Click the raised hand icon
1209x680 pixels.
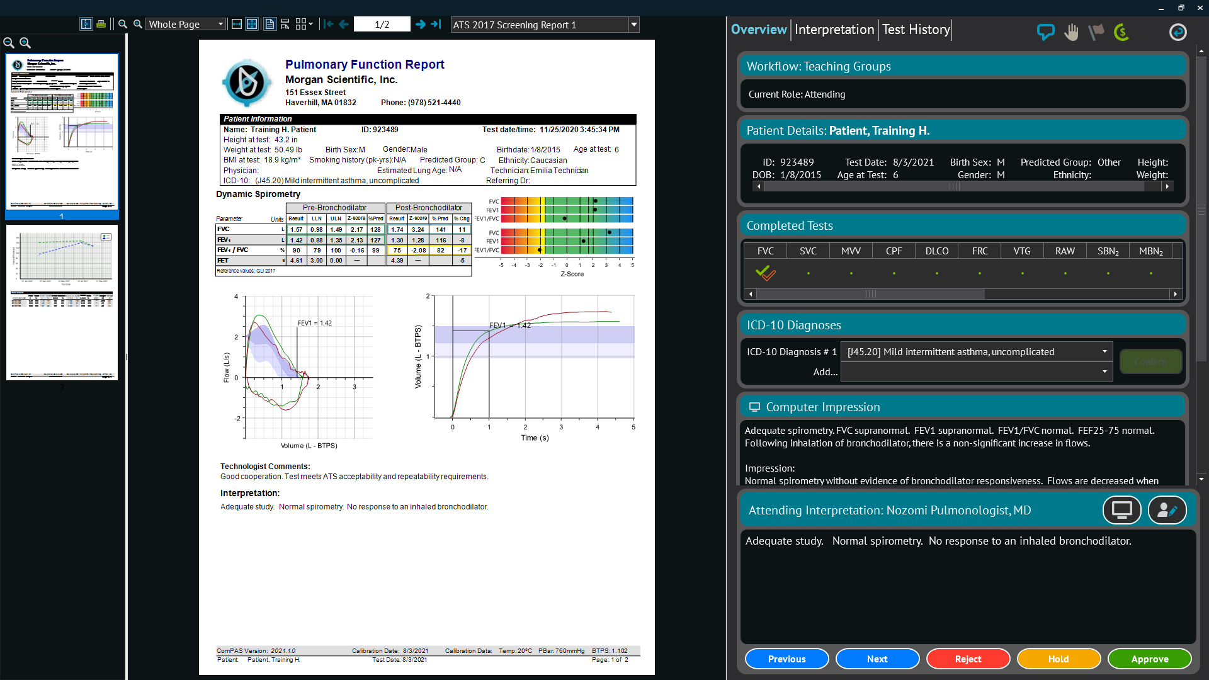pos(1071,31)
